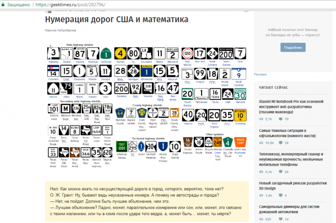Image resolution: width=336 pixels, height=223 pixels.
Task: Open the article about офтальмологии situations
Action: [287, 133]
